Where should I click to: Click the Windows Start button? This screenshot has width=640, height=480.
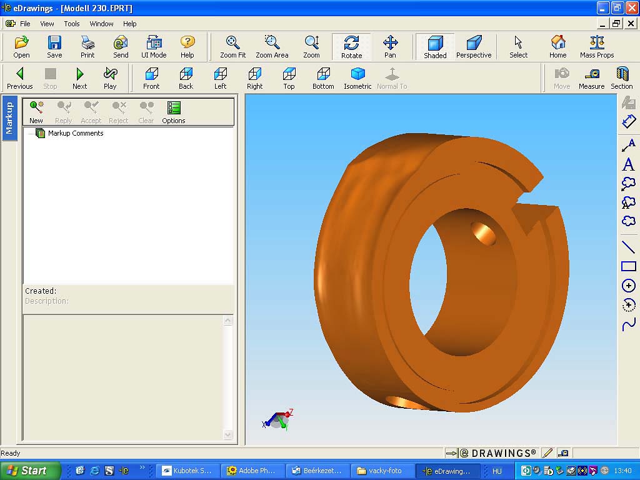(28, 471)
